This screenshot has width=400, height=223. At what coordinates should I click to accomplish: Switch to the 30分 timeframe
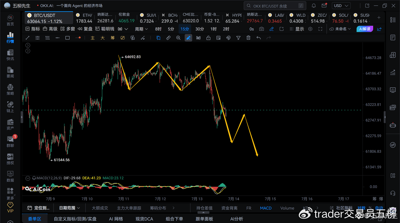tap(200, 29)
